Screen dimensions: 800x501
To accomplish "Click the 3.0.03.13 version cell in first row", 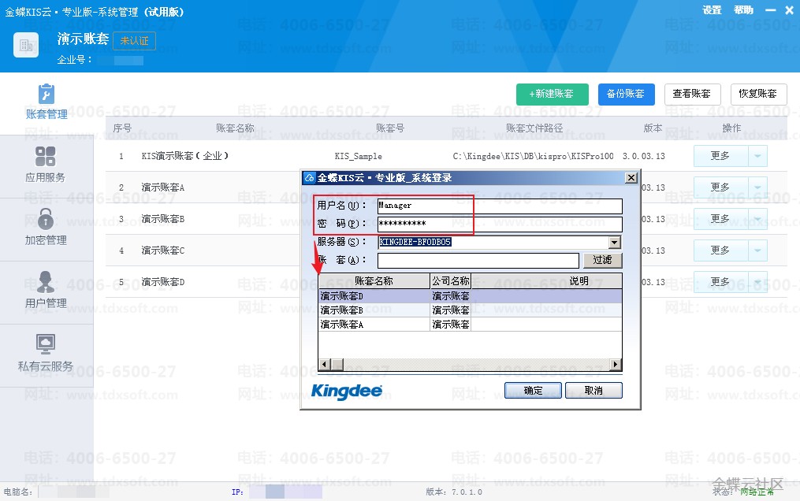I will click(x=644, y=157).
